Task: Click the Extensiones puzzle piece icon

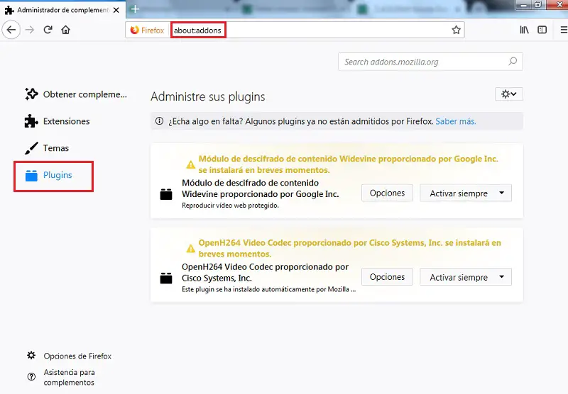Action: tap(31, 121)
